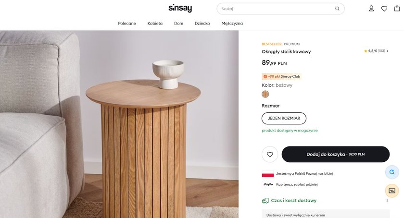
Task: Add product to favorites with heart button
Action: pos(270,154)
